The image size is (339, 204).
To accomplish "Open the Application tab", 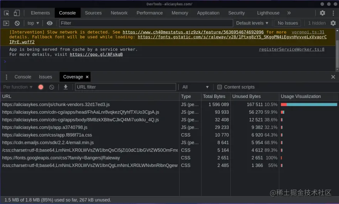I will click(x=208, y=13).
